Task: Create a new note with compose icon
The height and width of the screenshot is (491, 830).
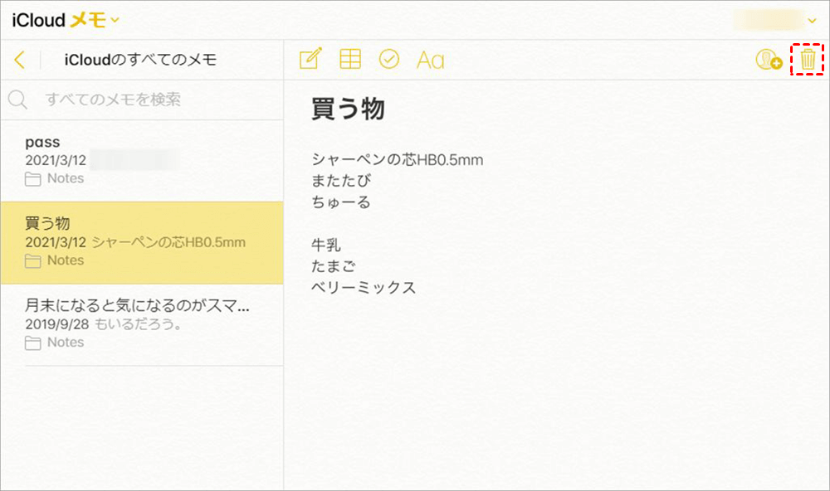Action: (x=310, y=59)
